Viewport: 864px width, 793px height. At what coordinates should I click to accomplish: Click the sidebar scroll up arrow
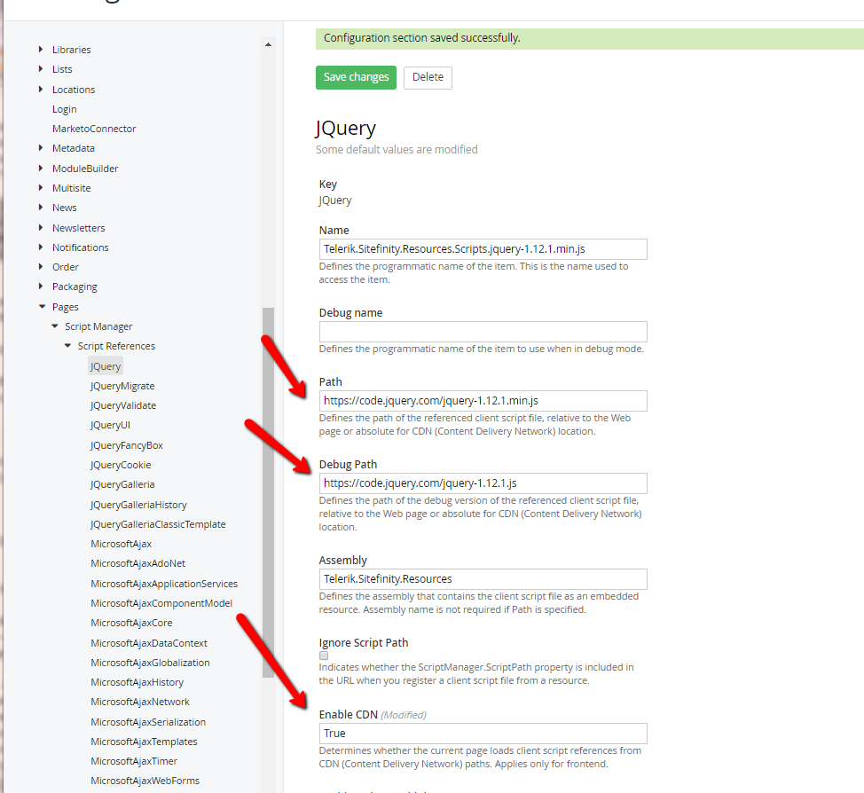pyautogui.click(x=268, y=43)
